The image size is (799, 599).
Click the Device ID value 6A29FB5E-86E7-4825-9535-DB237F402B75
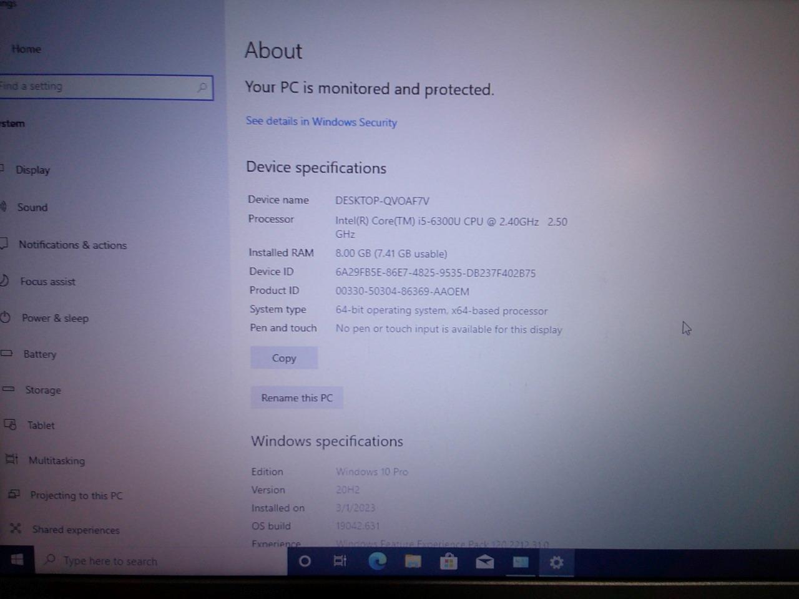click(436, 273)
